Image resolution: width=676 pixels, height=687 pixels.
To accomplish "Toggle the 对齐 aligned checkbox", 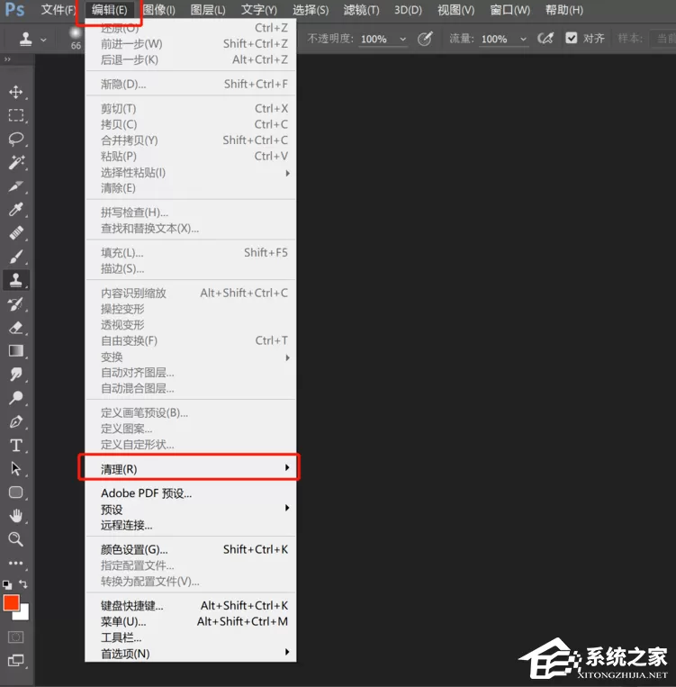I will [572, 38].
